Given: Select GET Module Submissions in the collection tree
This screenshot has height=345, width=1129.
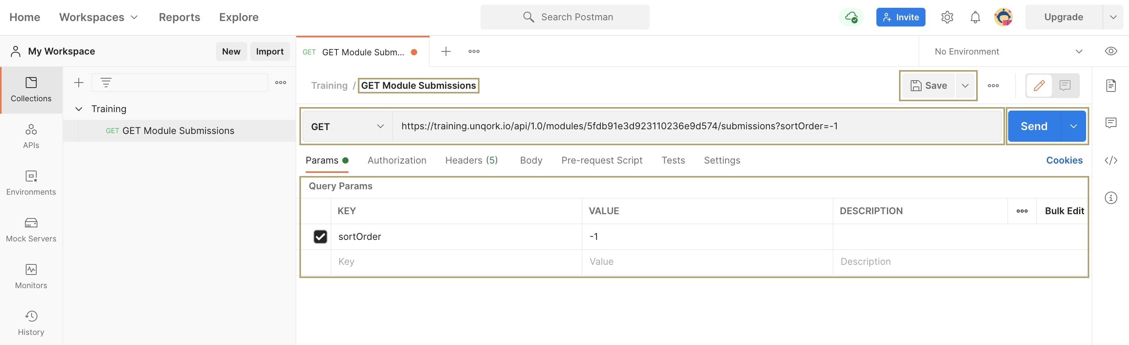Looking at the screenshot, I should point(179,130).
